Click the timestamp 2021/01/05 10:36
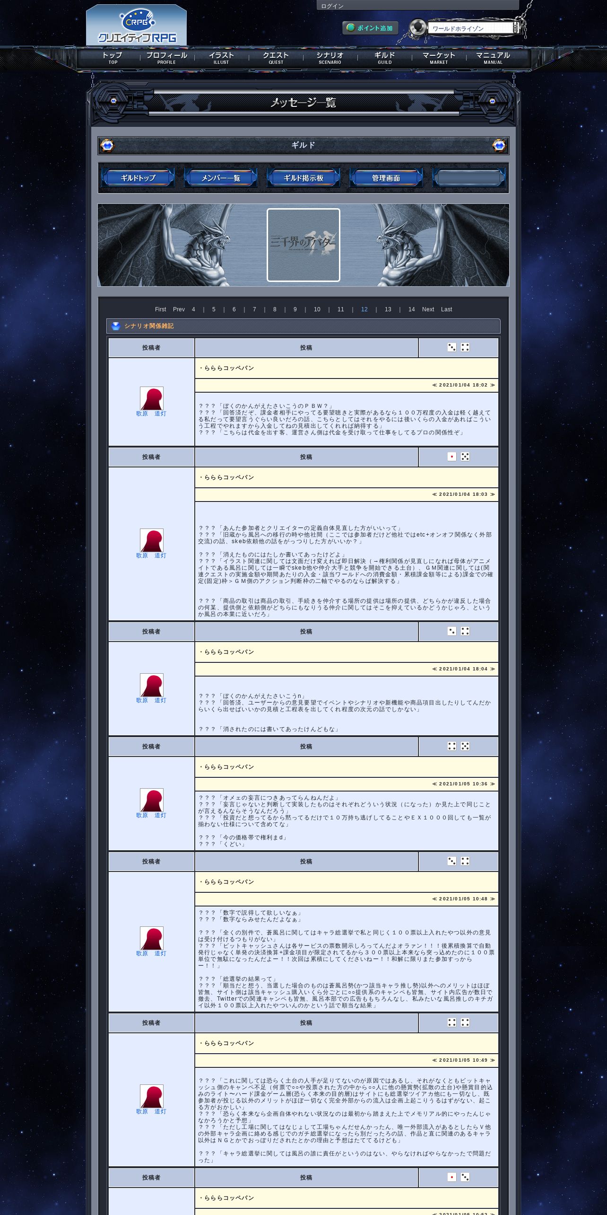This screenshot has width=607, height=1215. click(463, 784)
